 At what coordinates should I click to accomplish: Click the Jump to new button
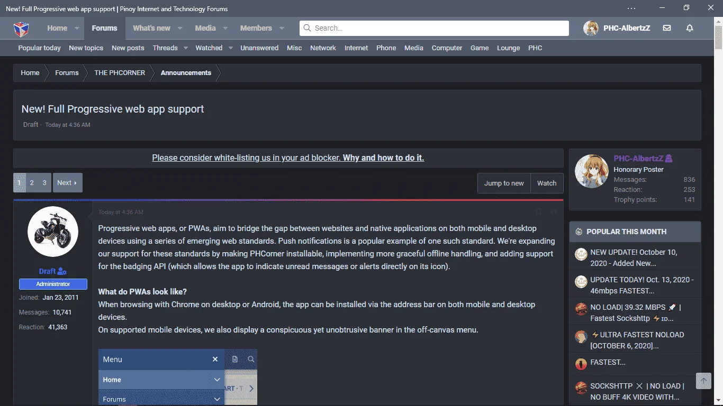click(x=504, y=183)
